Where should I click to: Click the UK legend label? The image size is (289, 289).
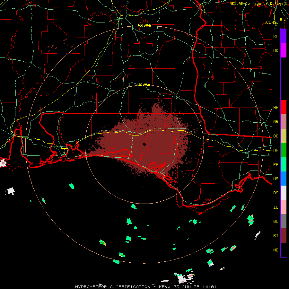pyautogui.click(x=276, y=50)
